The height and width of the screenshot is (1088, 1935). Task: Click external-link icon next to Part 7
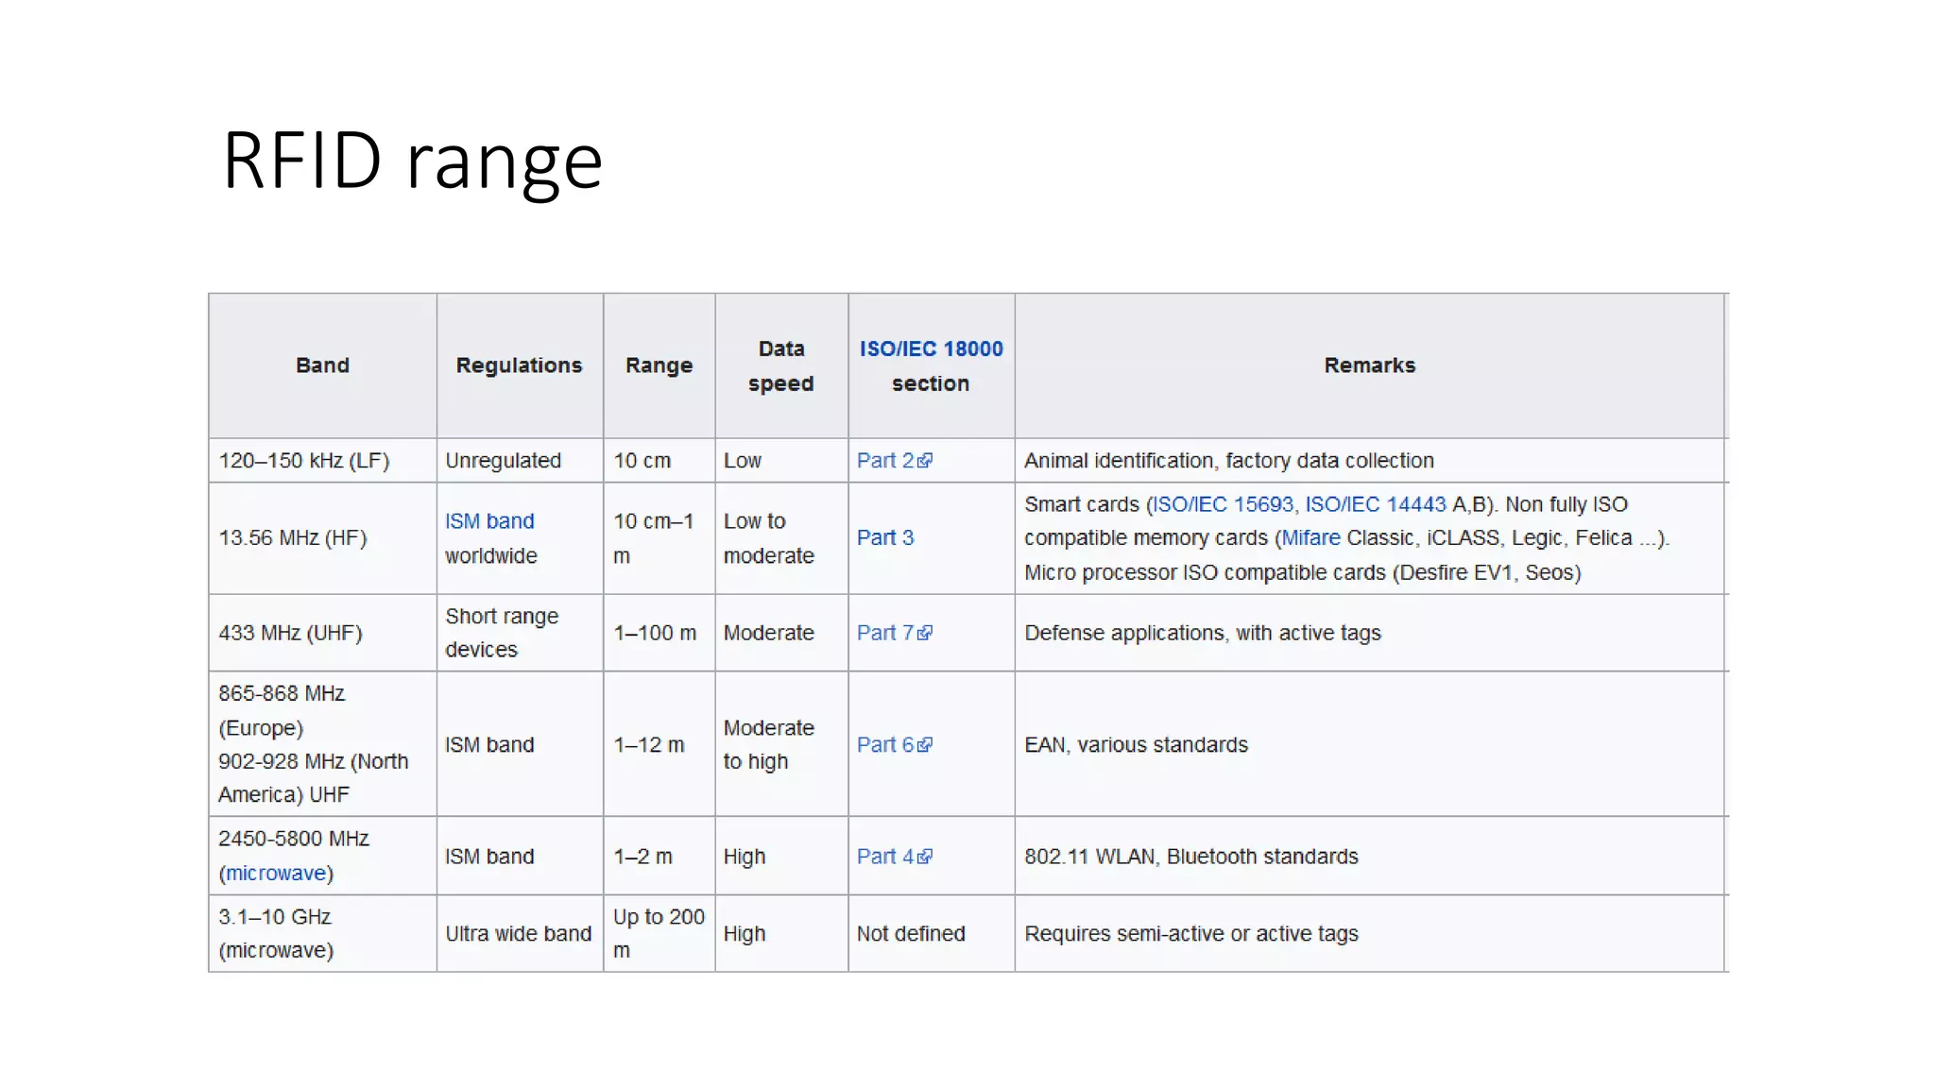point(925,633)
